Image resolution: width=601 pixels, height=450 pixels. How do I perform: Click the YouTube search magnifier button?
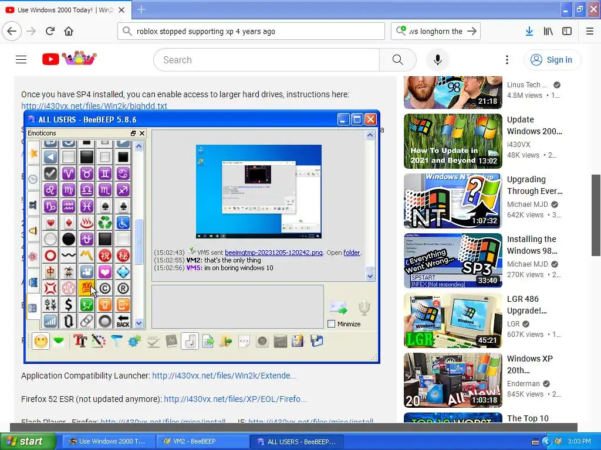click(397, 60)
